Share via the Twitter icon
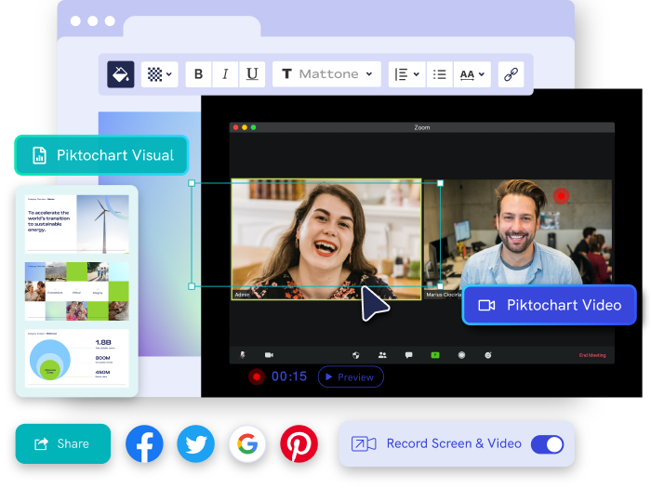Viewport: 651px width, 488px height. pos(195,443)
